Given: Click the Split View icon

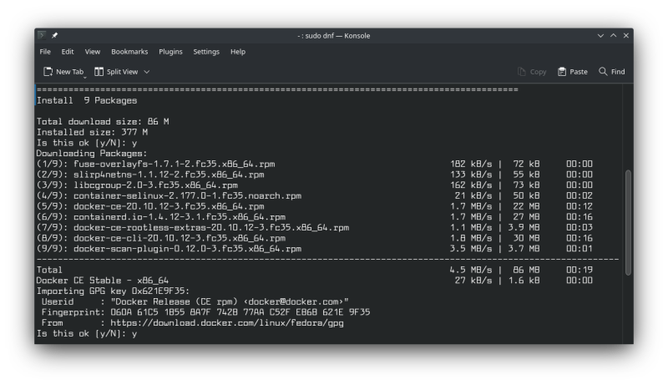Looking at the screenshot, I should pyautogui.click(x=99, y=72).
